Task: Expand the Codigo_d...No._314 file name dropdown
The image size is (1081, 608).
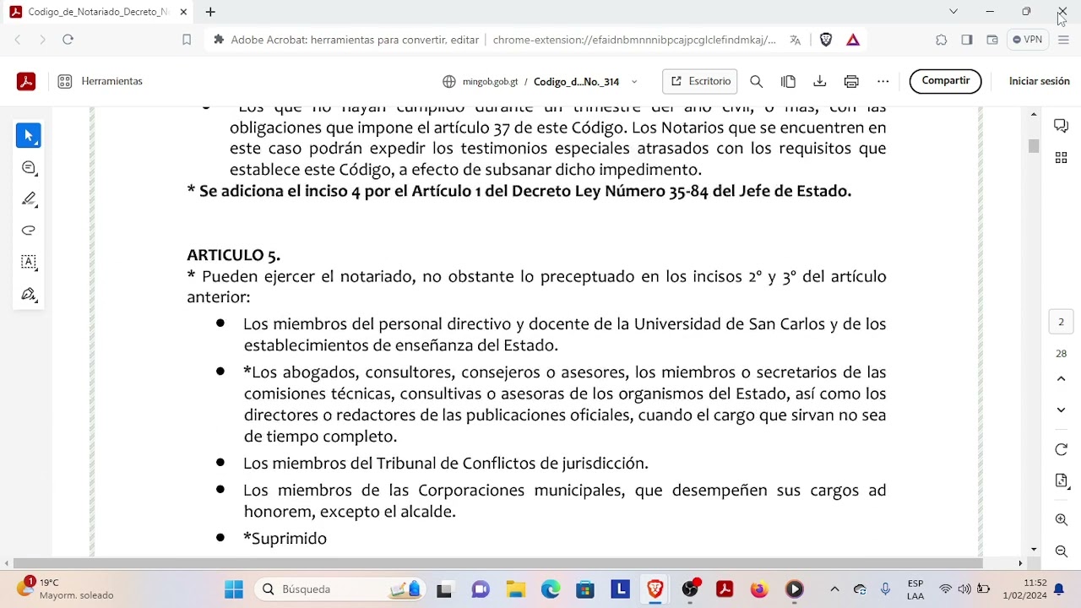Action: (x=634, y=82)
